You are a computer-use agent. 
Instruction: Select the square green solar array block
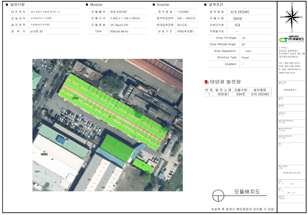tap(117, 149)
